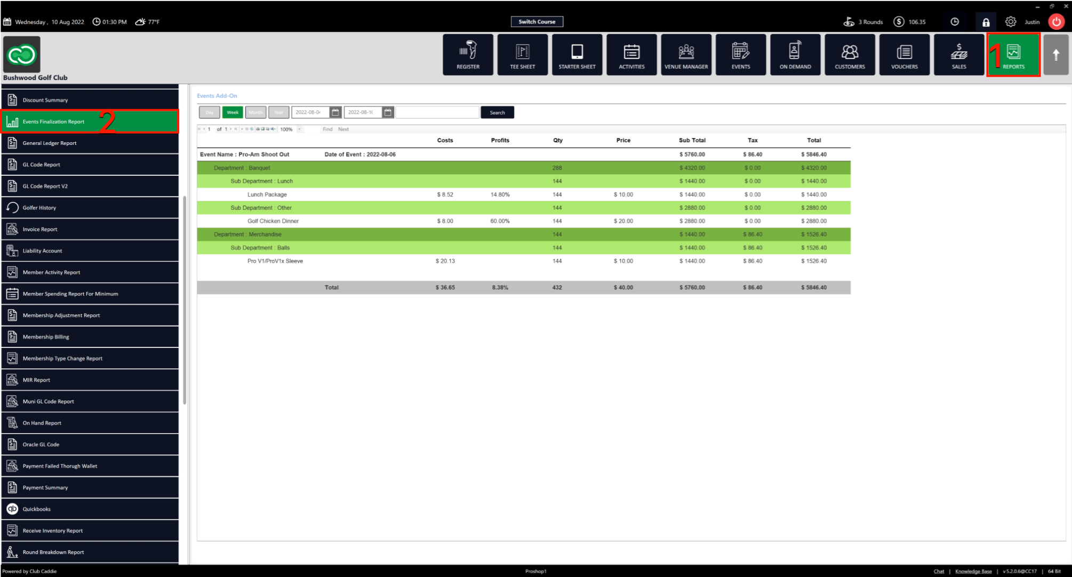Viewport: 1072px width, 577px height.
Task: Select the Month range toggle
Action: [255, 112]
